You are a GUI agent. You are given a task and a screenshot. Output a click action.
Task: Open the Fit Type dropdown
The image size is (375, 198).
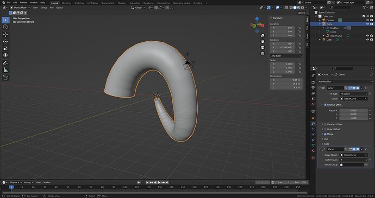pos(354,94)
